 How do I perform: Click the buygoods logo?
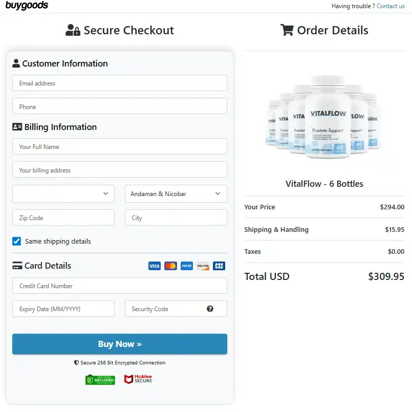pyautogui.click(x=26, y=6)
